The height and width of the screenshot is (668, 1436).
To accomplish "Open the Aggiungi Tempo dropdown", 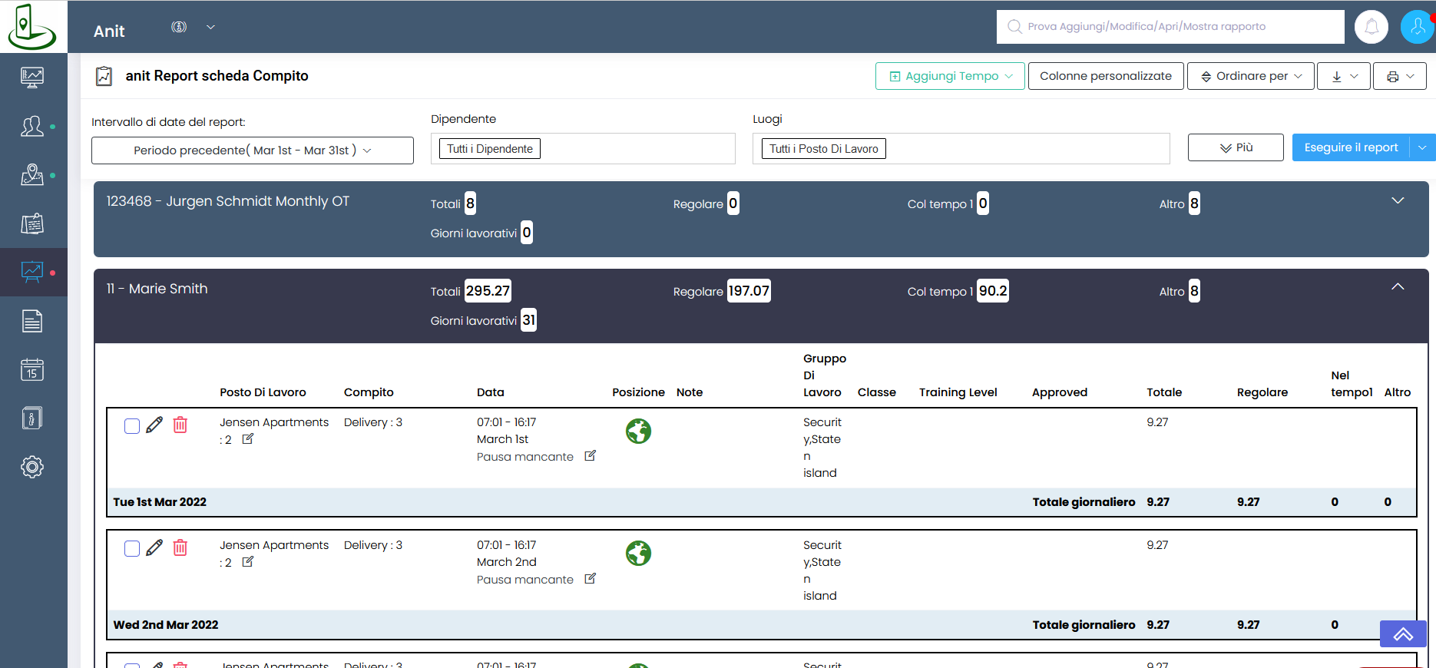I will click(950, 76).
